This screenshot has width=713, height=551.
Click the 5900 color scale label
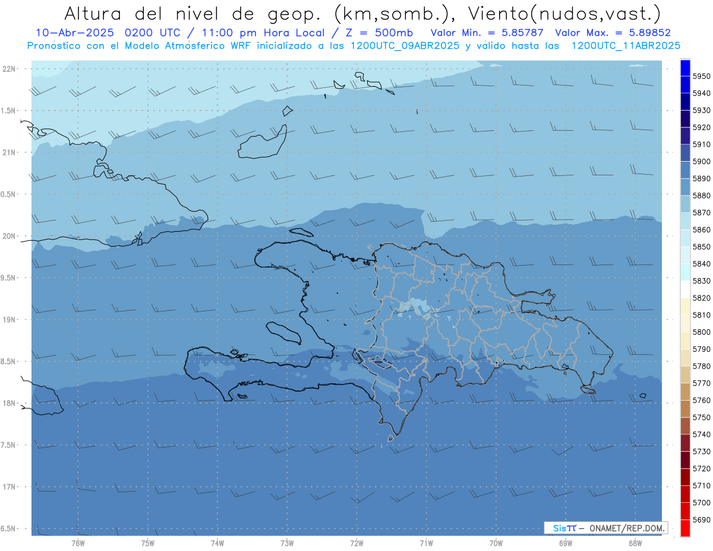click(x=701, y=161)
